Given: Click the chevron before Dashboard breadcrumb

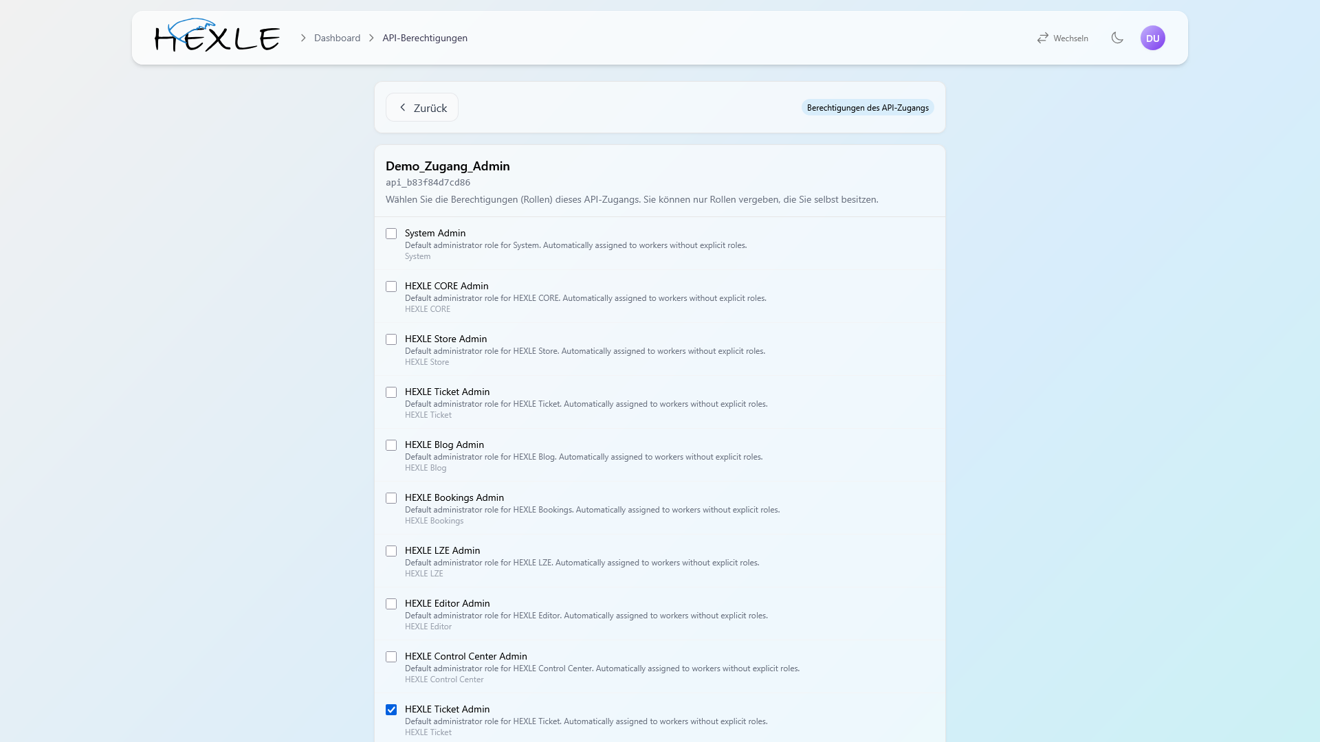Looking at the screenshot, I should click(303, 38).
